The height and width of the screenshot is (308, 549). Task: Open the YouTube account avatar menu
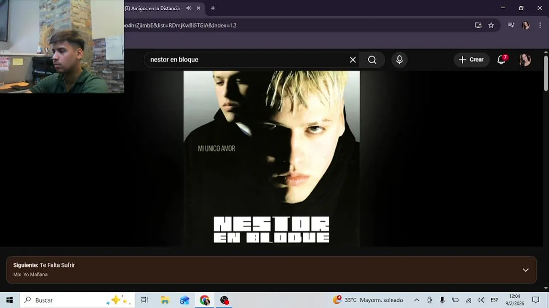525,60
